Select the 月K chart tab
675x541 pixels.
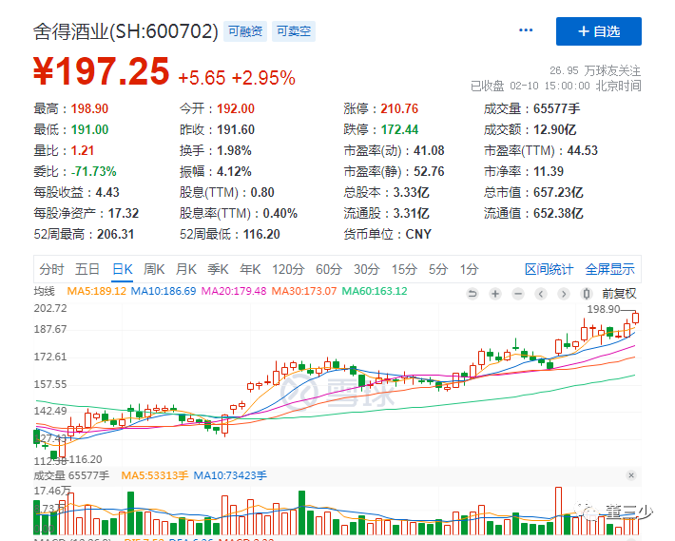point(186,269)
